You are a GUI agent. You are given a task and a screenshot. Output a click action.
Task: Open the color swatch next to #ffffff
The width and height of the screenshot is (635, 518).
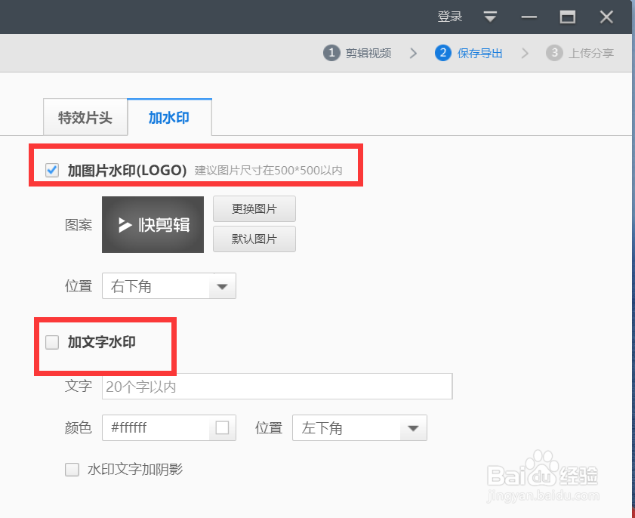222,427
